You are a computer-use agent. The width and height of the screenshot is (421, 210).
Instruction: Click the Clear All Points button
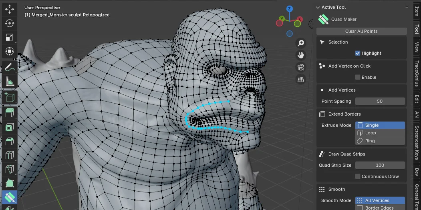[361, 31]
